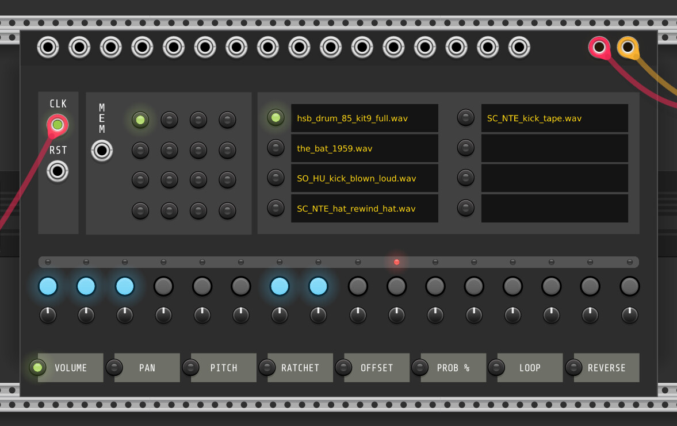Click the first jack in top row
The width and height of the screenshot is (677, 426).
[48, 47]
